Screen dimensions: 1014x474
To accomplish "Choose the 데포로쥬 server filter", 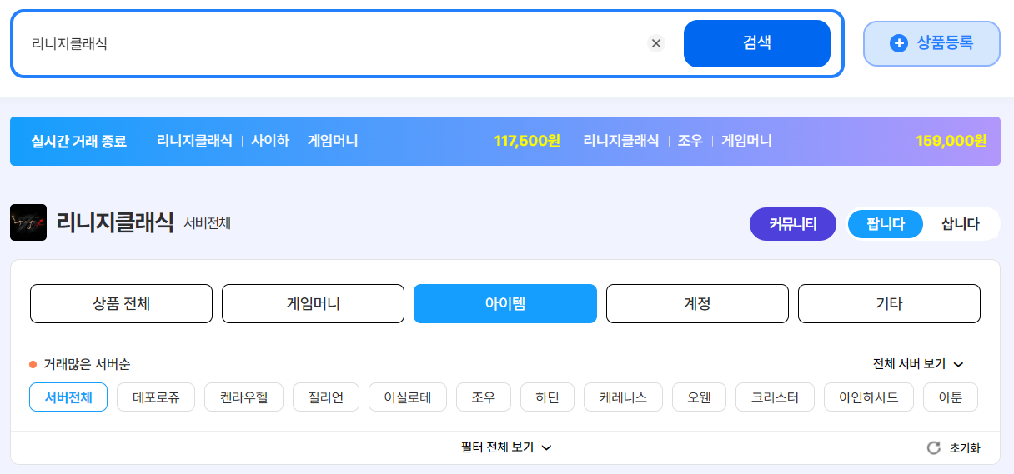I will (x=156, y=397).
